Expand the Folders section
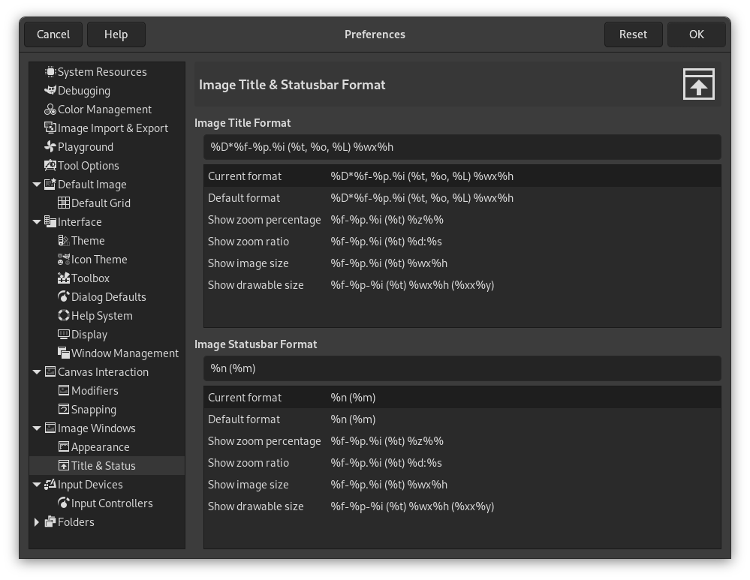Image resolution: width=750 pixels, height=580 pixels. [37, 521]
